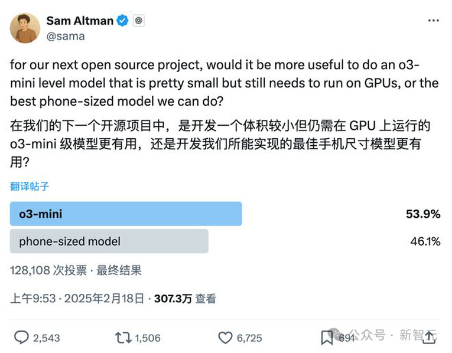The image size is (452, 353).
Task: Click the Sam Altman display name
Action: (x=80, y=21)
